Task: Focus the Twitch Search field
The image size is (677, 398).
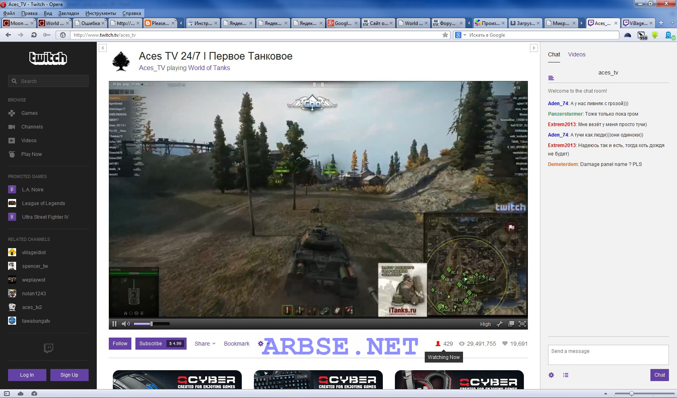Action: pos(48,81)
